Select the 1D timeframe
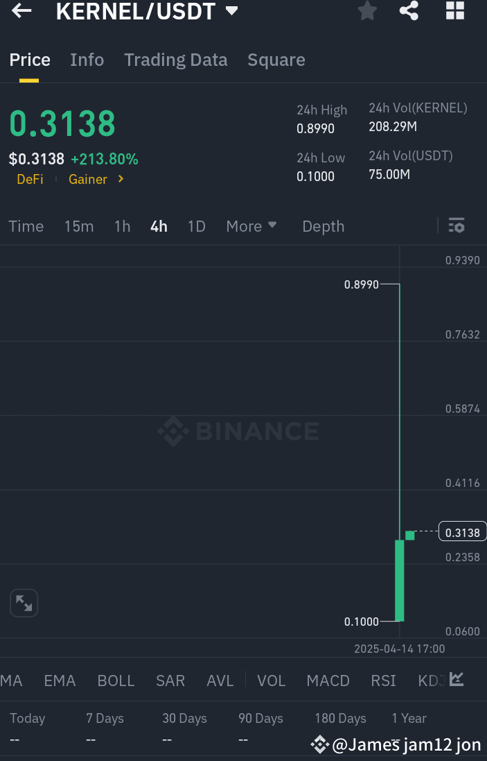Screen dimensions: 487x761 click(196, 225)
